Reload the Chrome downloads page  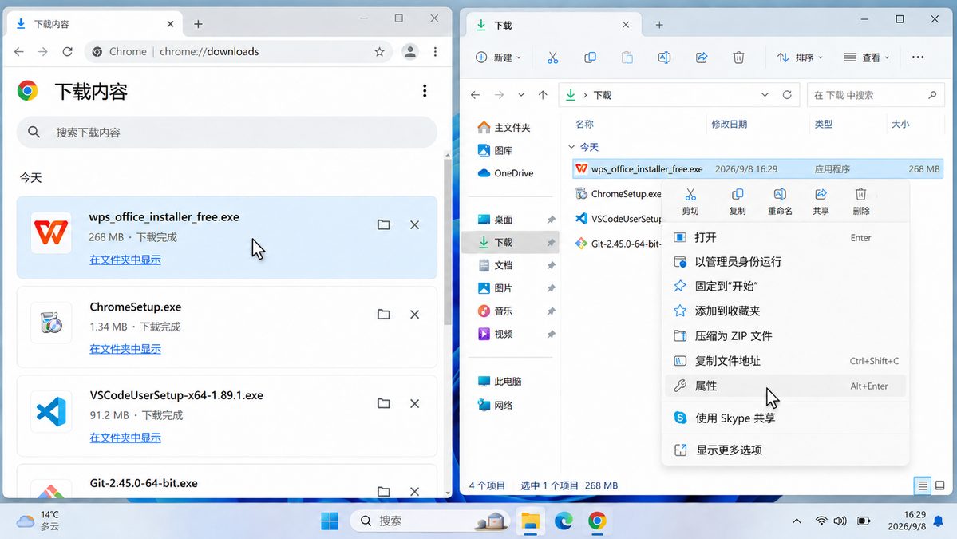pos(67,52)
